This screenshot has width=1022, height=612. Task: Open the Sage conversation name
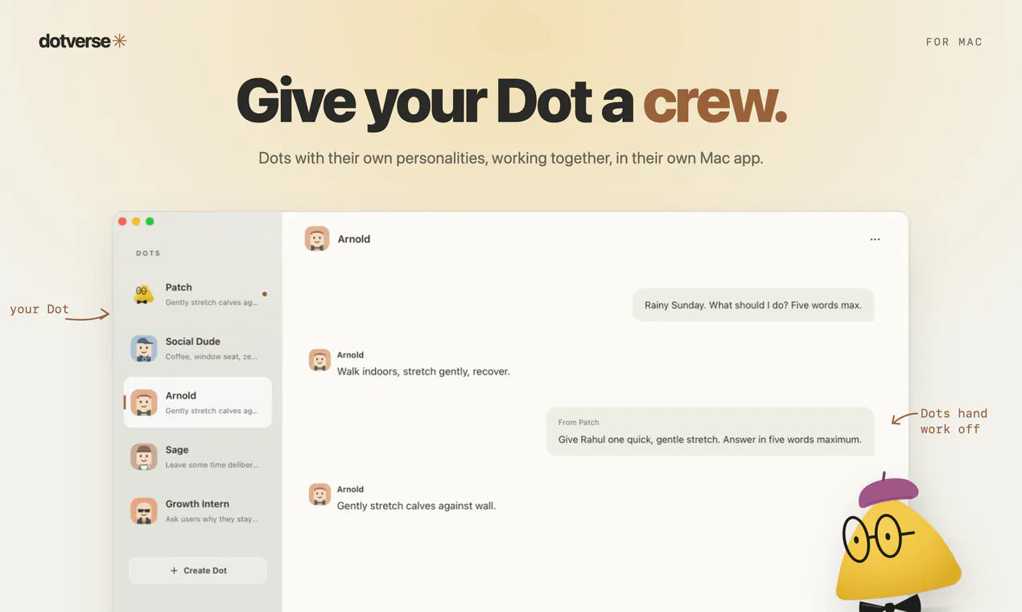pyautogui.click(x=177, y=450)
